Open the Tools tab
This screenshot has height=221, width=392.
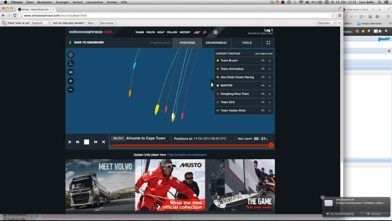247,43
